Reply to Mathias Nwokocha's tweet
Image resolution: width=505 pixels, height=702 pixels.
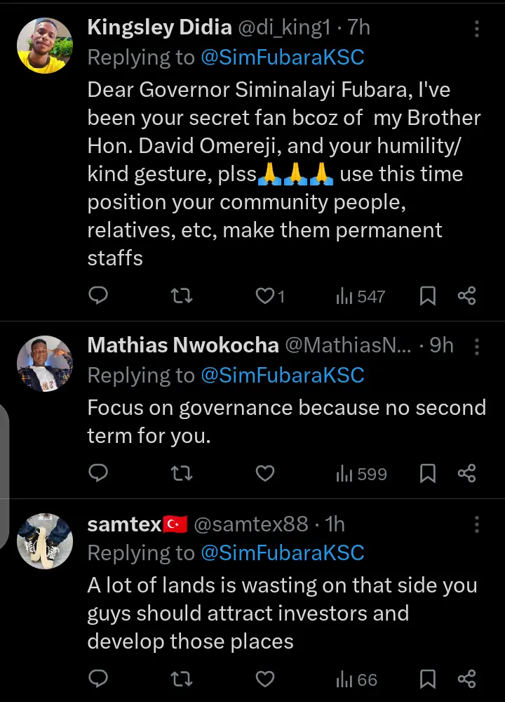[98, 472]
